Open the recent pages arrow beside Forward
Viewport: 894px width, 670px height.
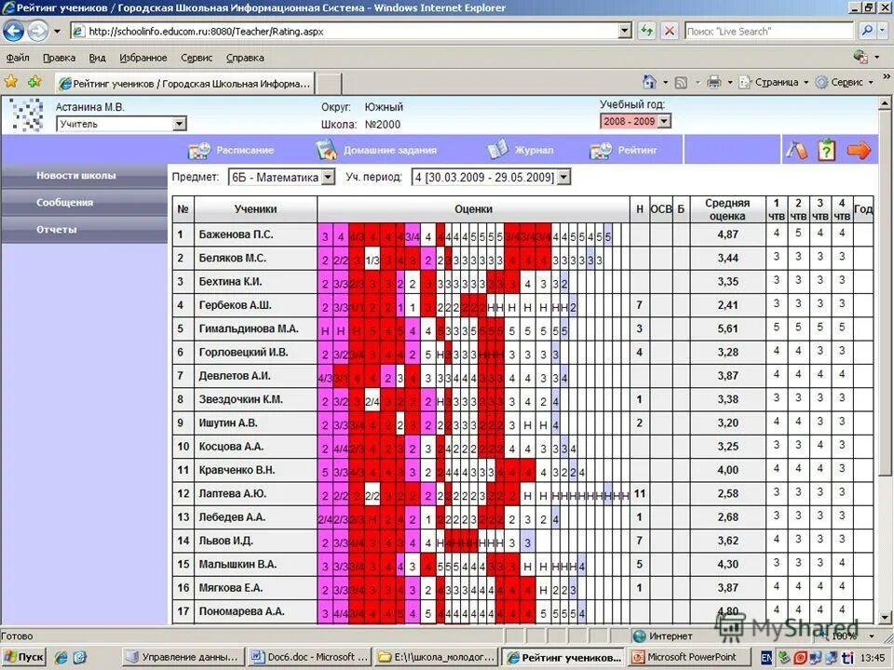click(x=57, y=32)
